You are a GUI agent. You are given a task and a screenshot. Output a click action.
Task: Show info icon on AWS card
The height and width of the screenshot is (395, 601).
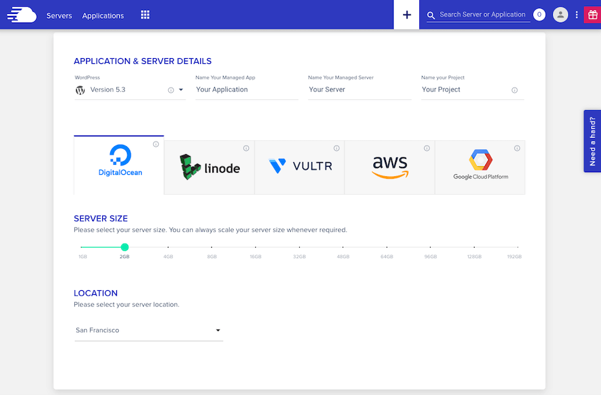(427, 148)
